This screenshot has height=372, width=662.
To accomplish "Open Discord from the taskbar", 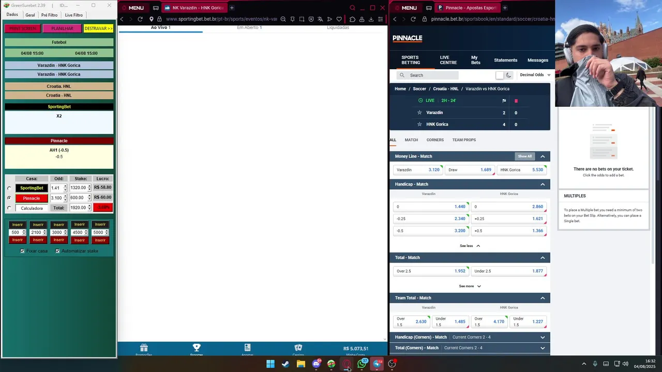I will (316, 364).
